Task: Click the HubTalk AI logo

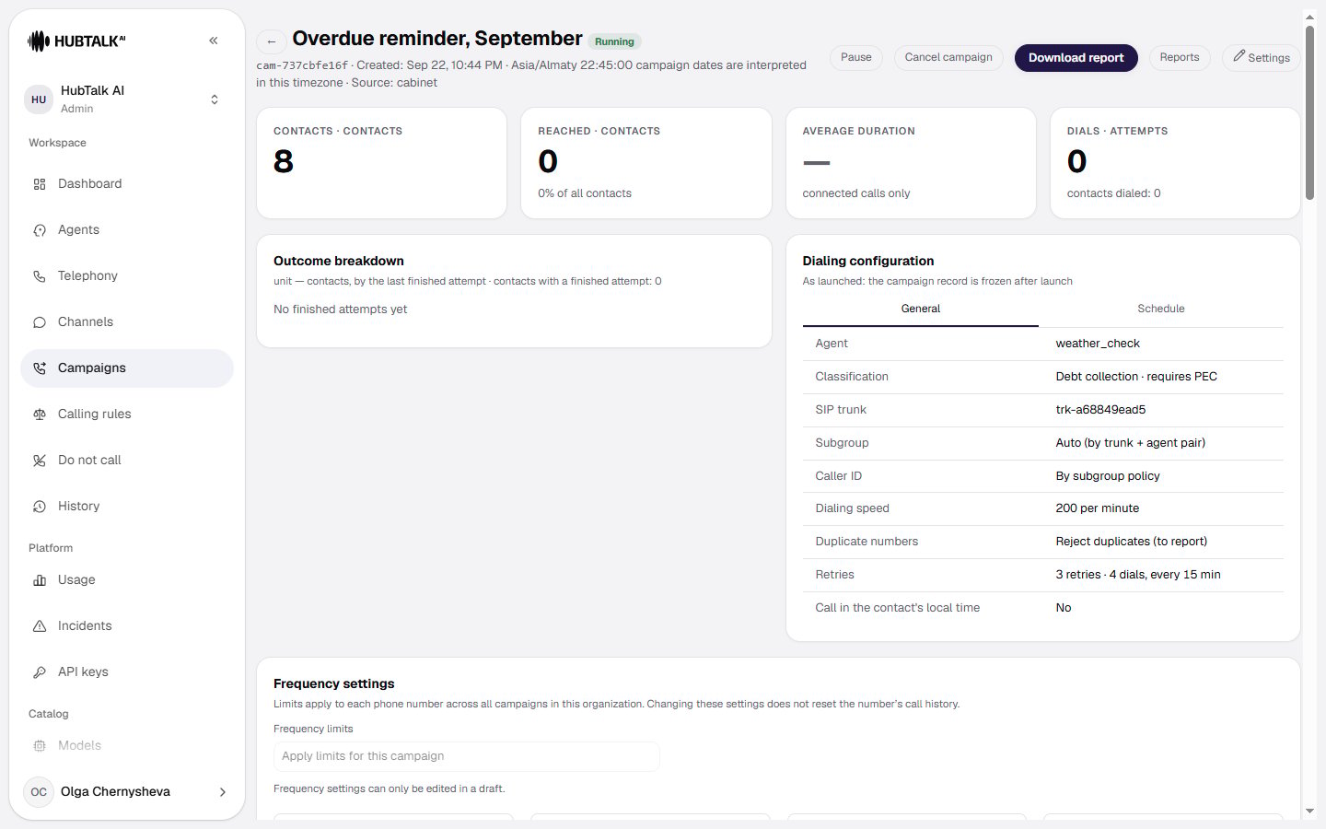Action: [76, 41]
